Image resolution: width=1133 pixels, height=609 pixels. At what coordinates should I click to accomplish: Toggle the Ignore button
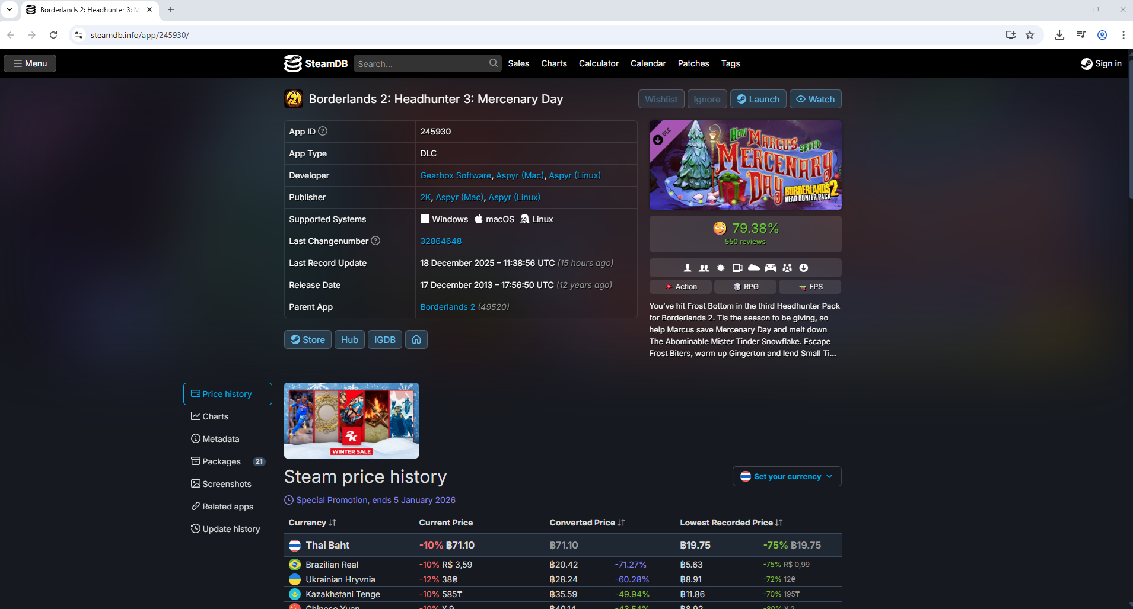coord(707,99)
